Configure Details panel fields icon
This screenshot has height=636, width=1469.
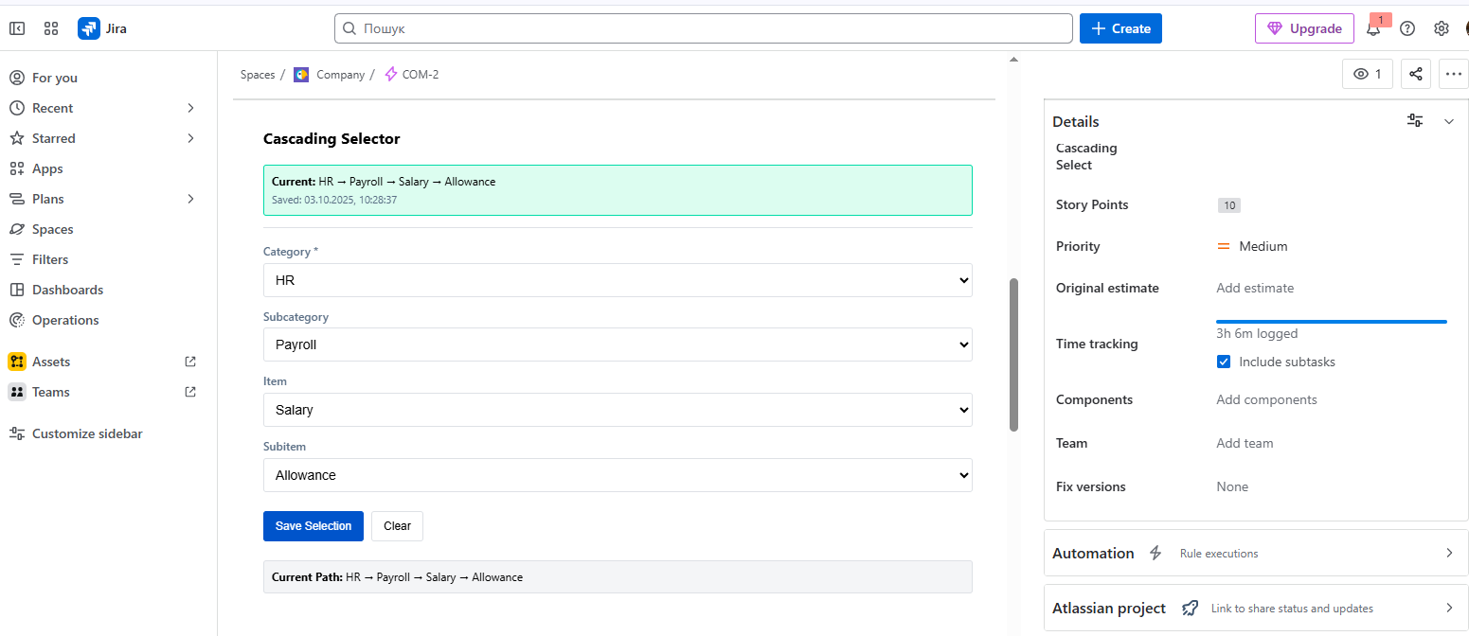click(x=1415, y=120)
